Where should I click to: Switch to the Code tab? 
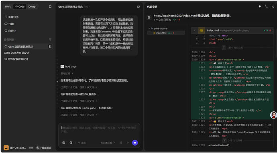19,6
